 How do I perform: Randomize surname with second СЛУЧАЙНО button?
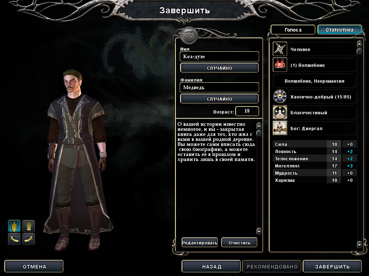[x=219, y=99]
